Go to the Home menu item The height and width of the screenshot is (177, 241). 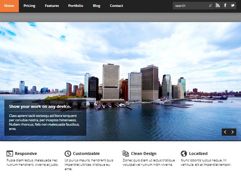coord(9,6)
